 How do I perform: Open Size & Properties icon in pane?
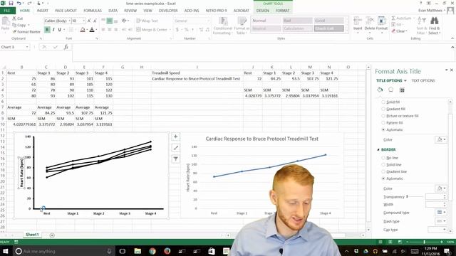[x=402, y=90]
